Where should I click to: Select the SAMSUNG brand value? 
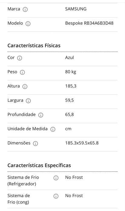tap(76, 9)
